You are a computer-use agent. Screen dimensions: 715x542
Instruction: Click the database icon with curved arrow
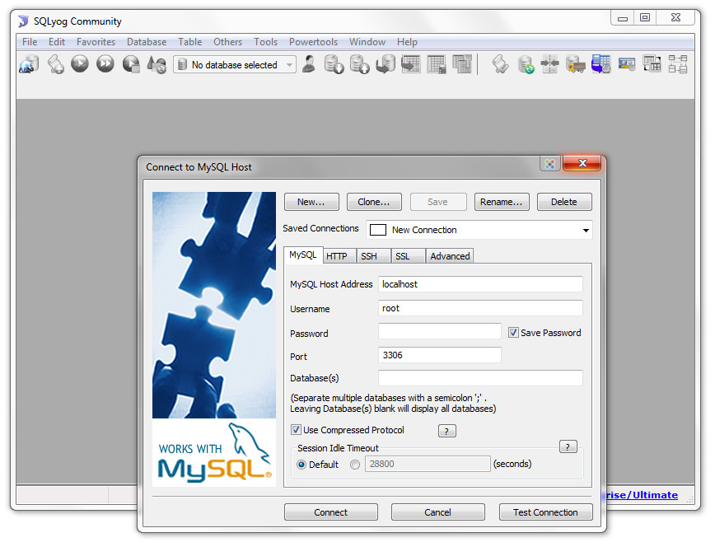point(386,64)
